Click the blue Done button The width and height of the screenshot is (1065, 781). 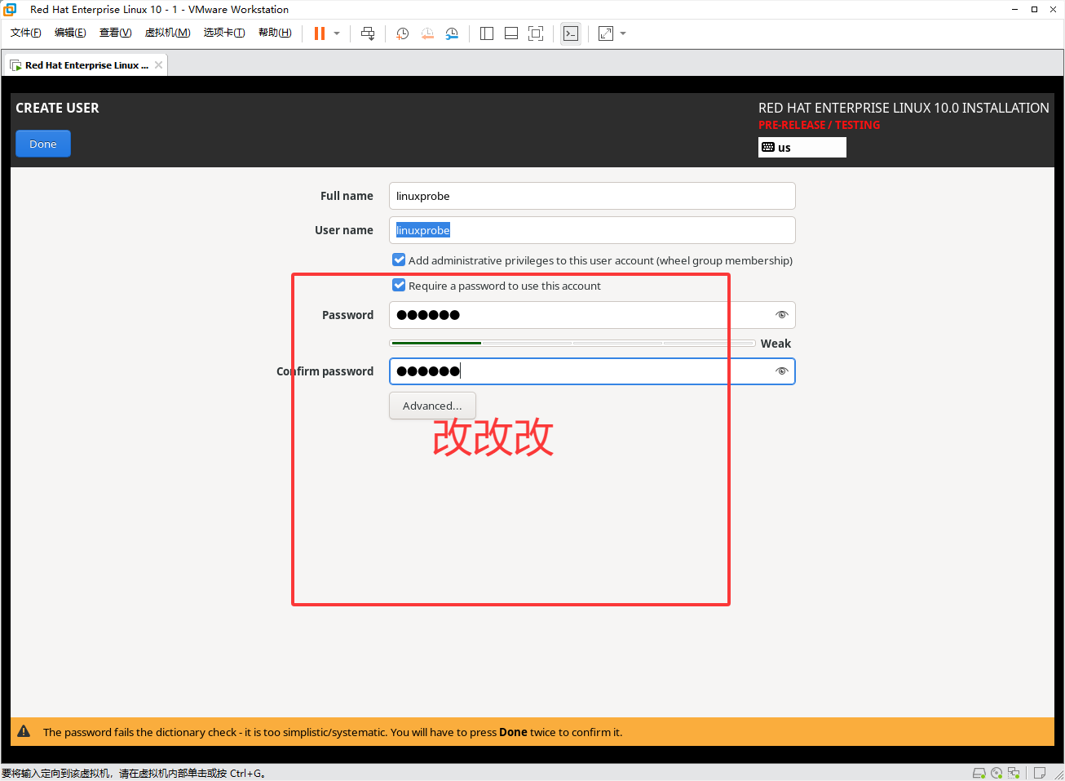click(x=43, y=144)
